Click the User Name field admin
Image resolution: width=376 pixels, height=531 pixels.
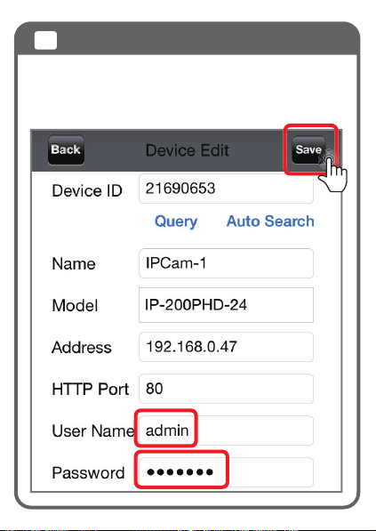click(x=226, y=430)
